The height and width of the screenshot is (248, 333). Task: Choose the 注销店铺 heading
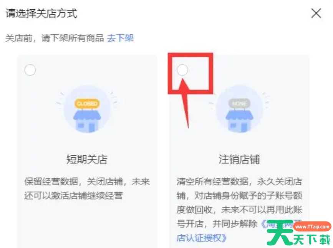(239, 160)
